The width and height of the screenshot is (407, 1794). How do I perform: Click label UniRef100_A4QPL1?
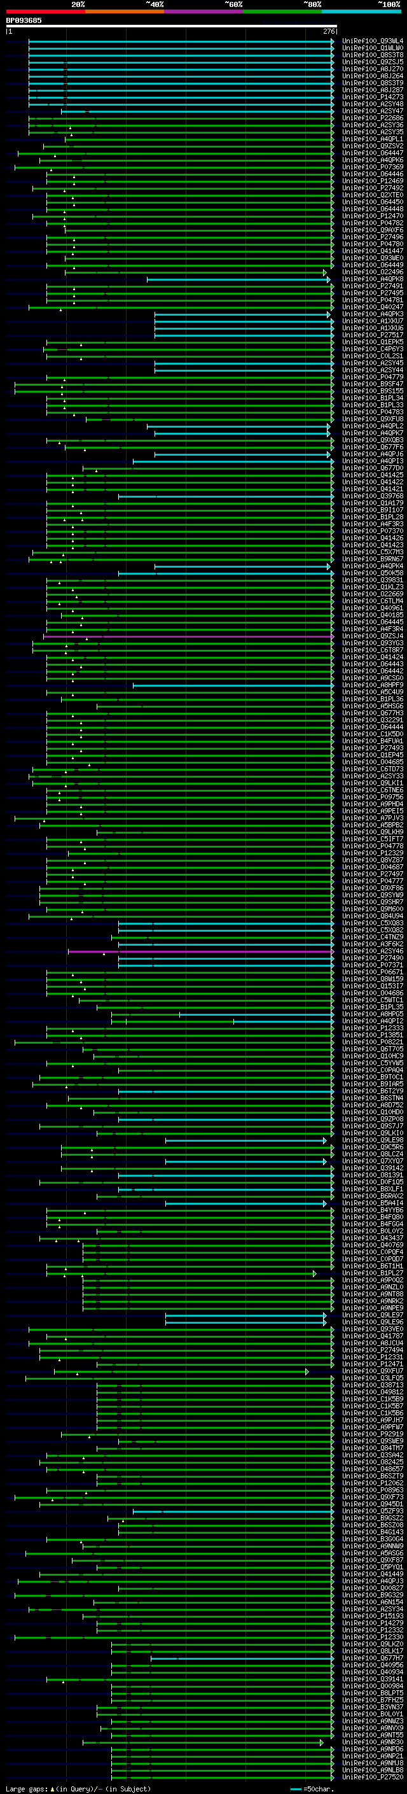pos(373,139)
